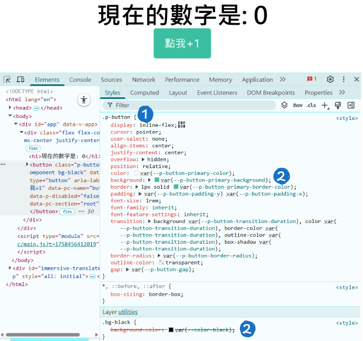Show more Styles sidebar tabs

click(342, 92)
